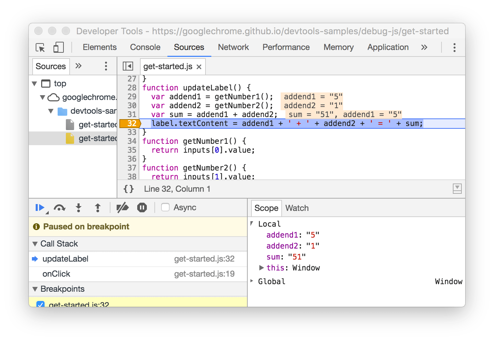
Task: Step over the next function call
Action: [59, 207]
